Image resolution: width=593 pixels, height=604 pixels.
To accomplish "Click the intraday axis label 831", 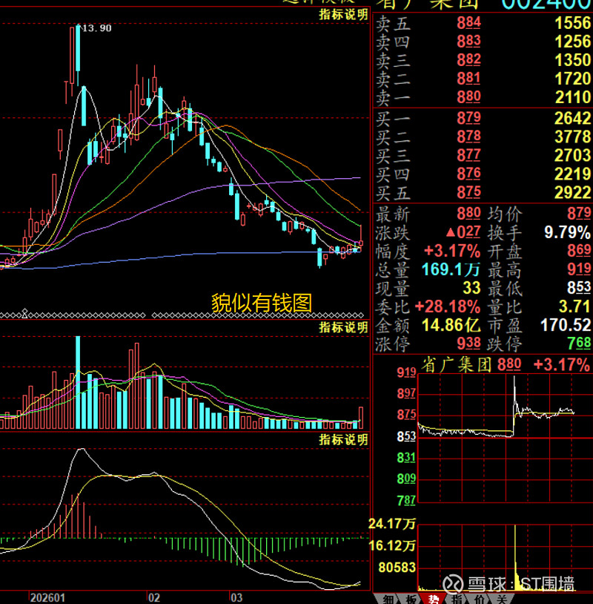I will [406, 458].
